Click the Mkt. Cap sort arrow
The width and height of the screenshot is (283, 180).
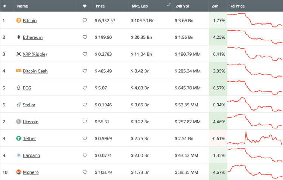pyautogui.click(x=169, y=5)
